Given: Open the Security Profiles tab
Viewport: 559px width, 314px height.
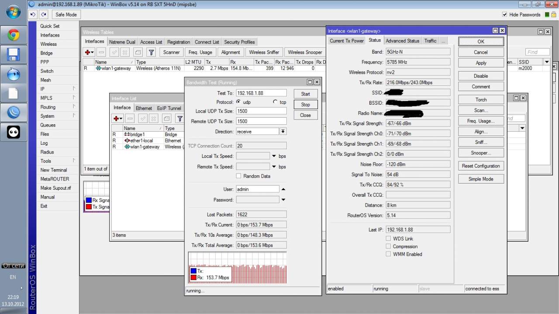Looking at the screenshot, I should (x=239, y=42).
